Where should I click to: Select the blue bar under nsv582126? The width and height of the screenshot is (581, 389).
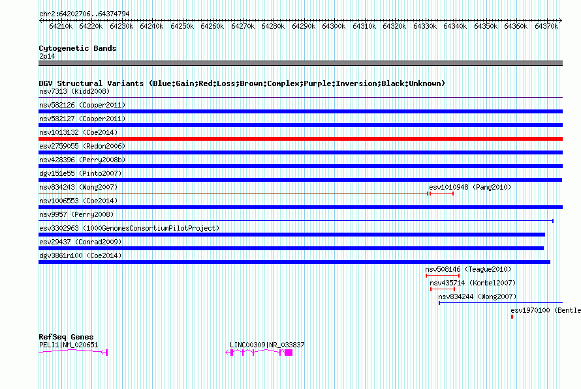click(300, 111)
